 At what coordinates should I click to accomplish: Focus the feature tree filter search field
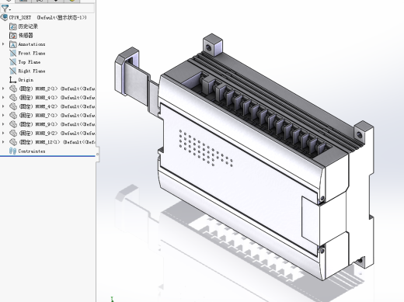point(53,9)
